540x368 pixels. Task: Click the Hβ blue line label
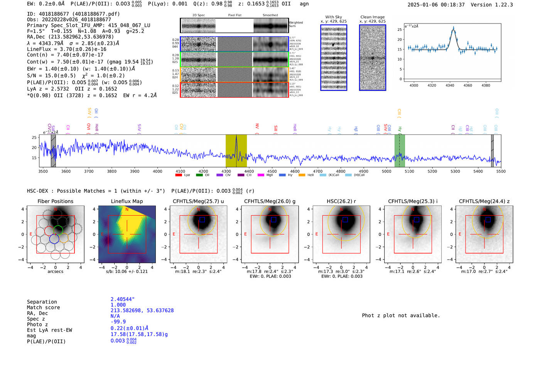pos(356,129)
